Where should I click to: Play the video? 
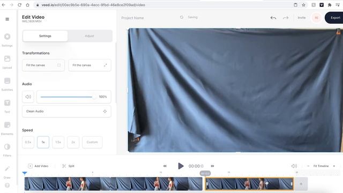181,166
